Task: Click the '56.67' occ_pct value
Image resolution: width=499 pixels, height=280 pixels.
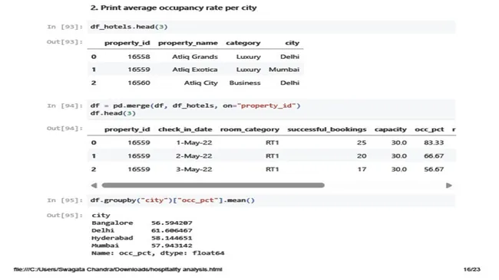Action: click(x=434, y=169)
